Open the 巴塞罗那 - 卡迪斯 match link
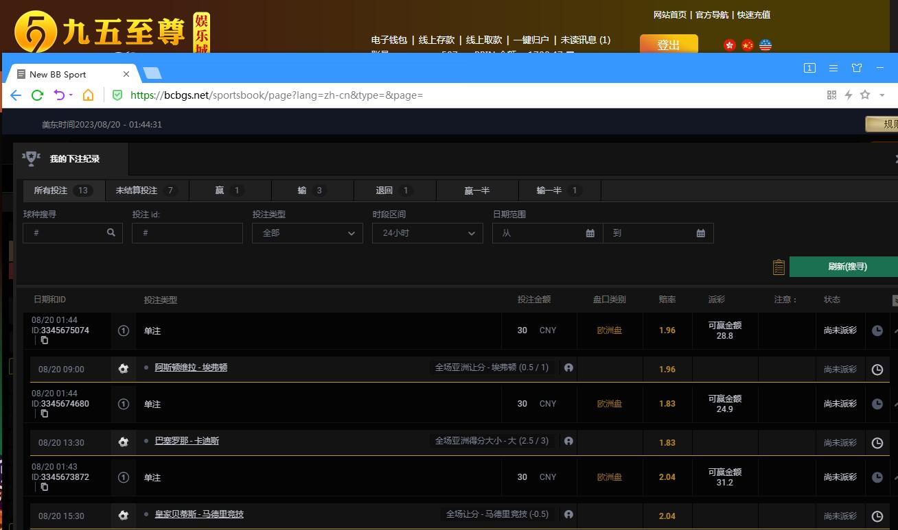 (187, 441)
